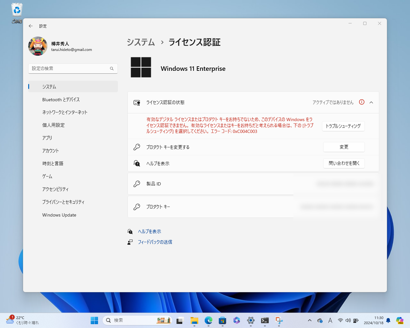Open Snipping Tool from the taskbar
Screen dimensions: 410x328
click(x=279, y=320)
